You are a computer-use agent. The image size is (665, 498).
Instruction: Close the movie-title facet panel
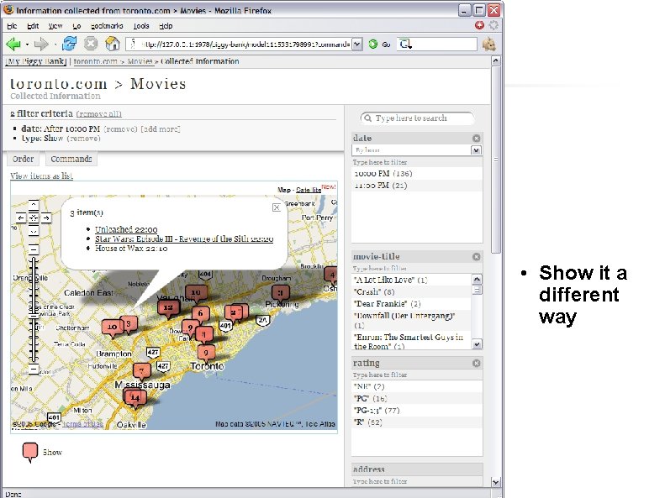point(477,256)
